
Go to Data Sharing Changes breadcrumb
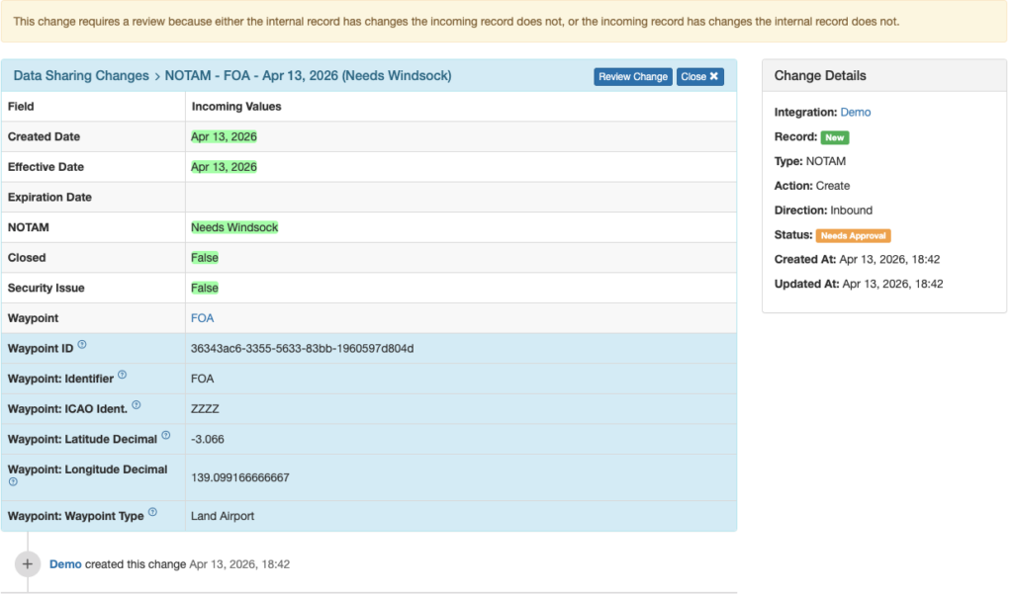click(x=81, y=76)
